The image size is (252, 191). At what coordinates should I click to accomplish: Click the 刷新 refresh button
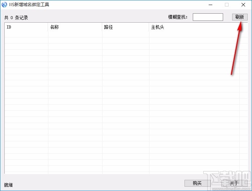(240, 17)
